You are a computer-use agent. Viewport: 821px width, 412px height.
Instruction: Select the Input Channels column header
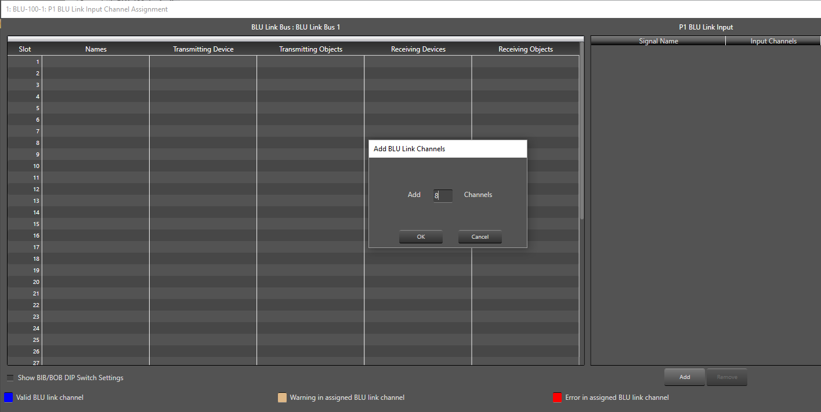pyautogui.click(x=773, y=41)
